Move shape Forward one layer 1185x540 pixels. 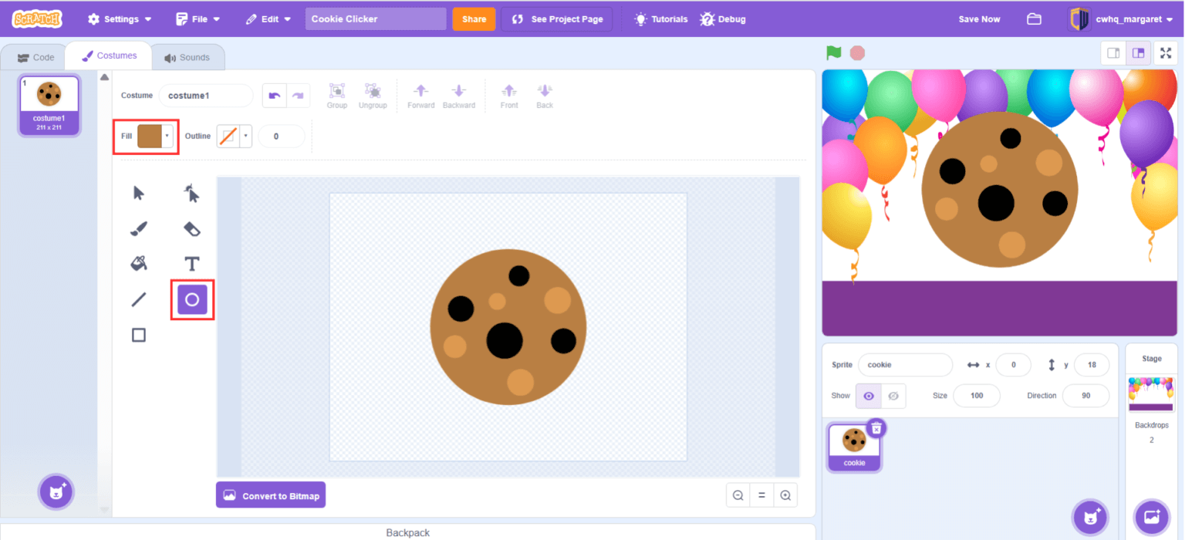[421, 96]
